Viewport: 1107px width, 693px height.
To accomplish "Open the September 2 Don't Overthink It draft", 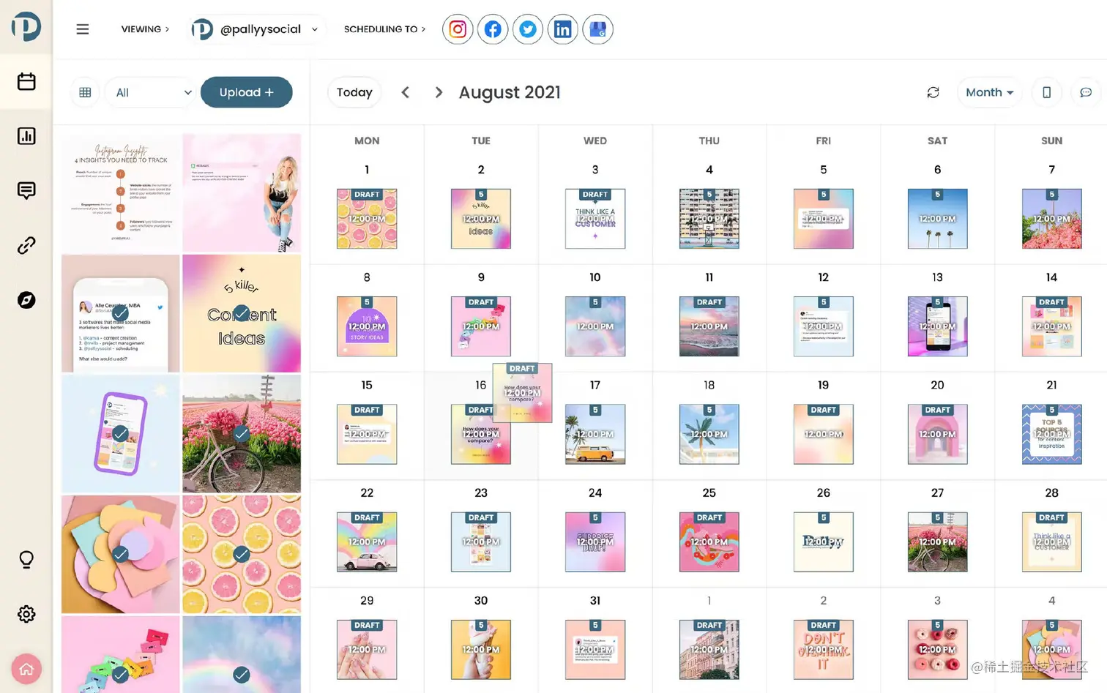I will (823, 650).
